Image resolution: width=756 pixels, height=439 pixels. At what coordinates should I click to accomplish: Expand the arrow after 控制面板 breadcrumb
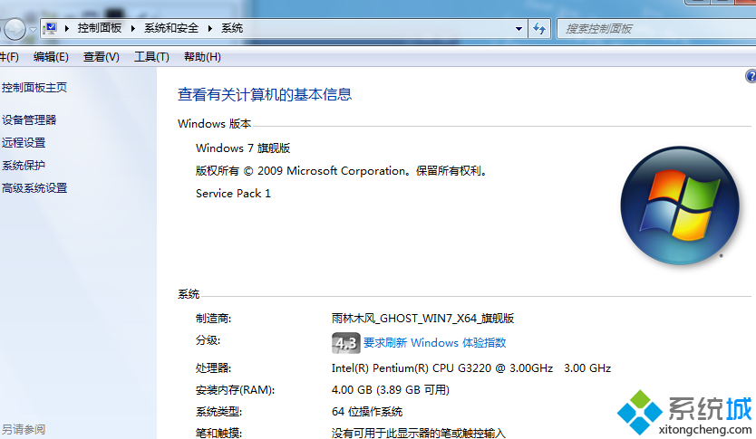pyautogui.click(x=134, y=29)
